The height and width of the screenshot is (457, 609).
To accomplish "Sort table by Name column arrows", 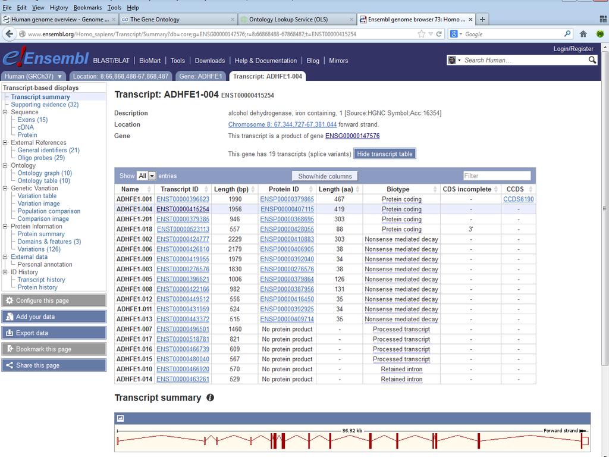I will [x=149, y=189].
